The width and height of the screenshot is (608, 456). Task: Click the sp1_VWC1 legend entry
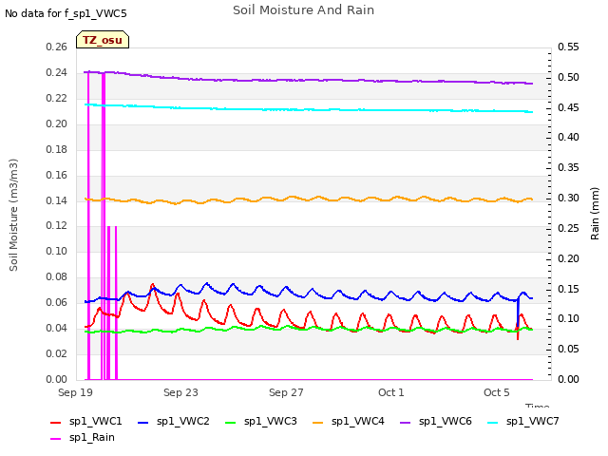coord(86,422)
